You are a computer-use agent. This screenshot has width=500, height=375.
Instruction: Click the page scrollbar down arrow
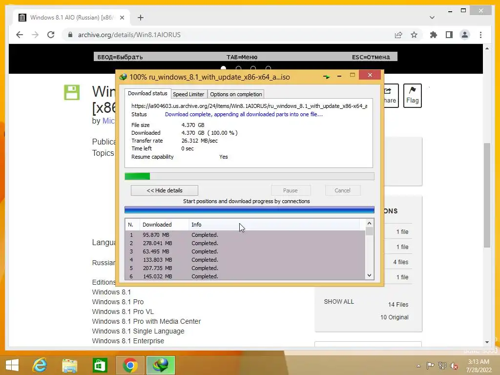click(x=487, y=342)
